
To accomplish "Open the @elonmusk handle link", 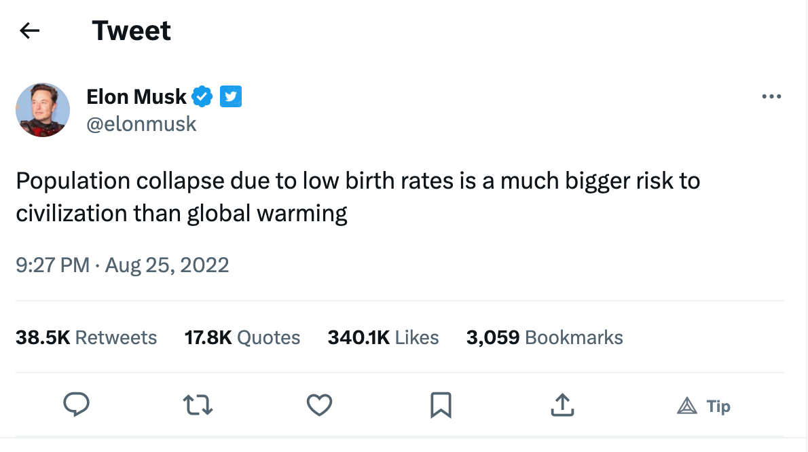I will (x=141, y=124).
